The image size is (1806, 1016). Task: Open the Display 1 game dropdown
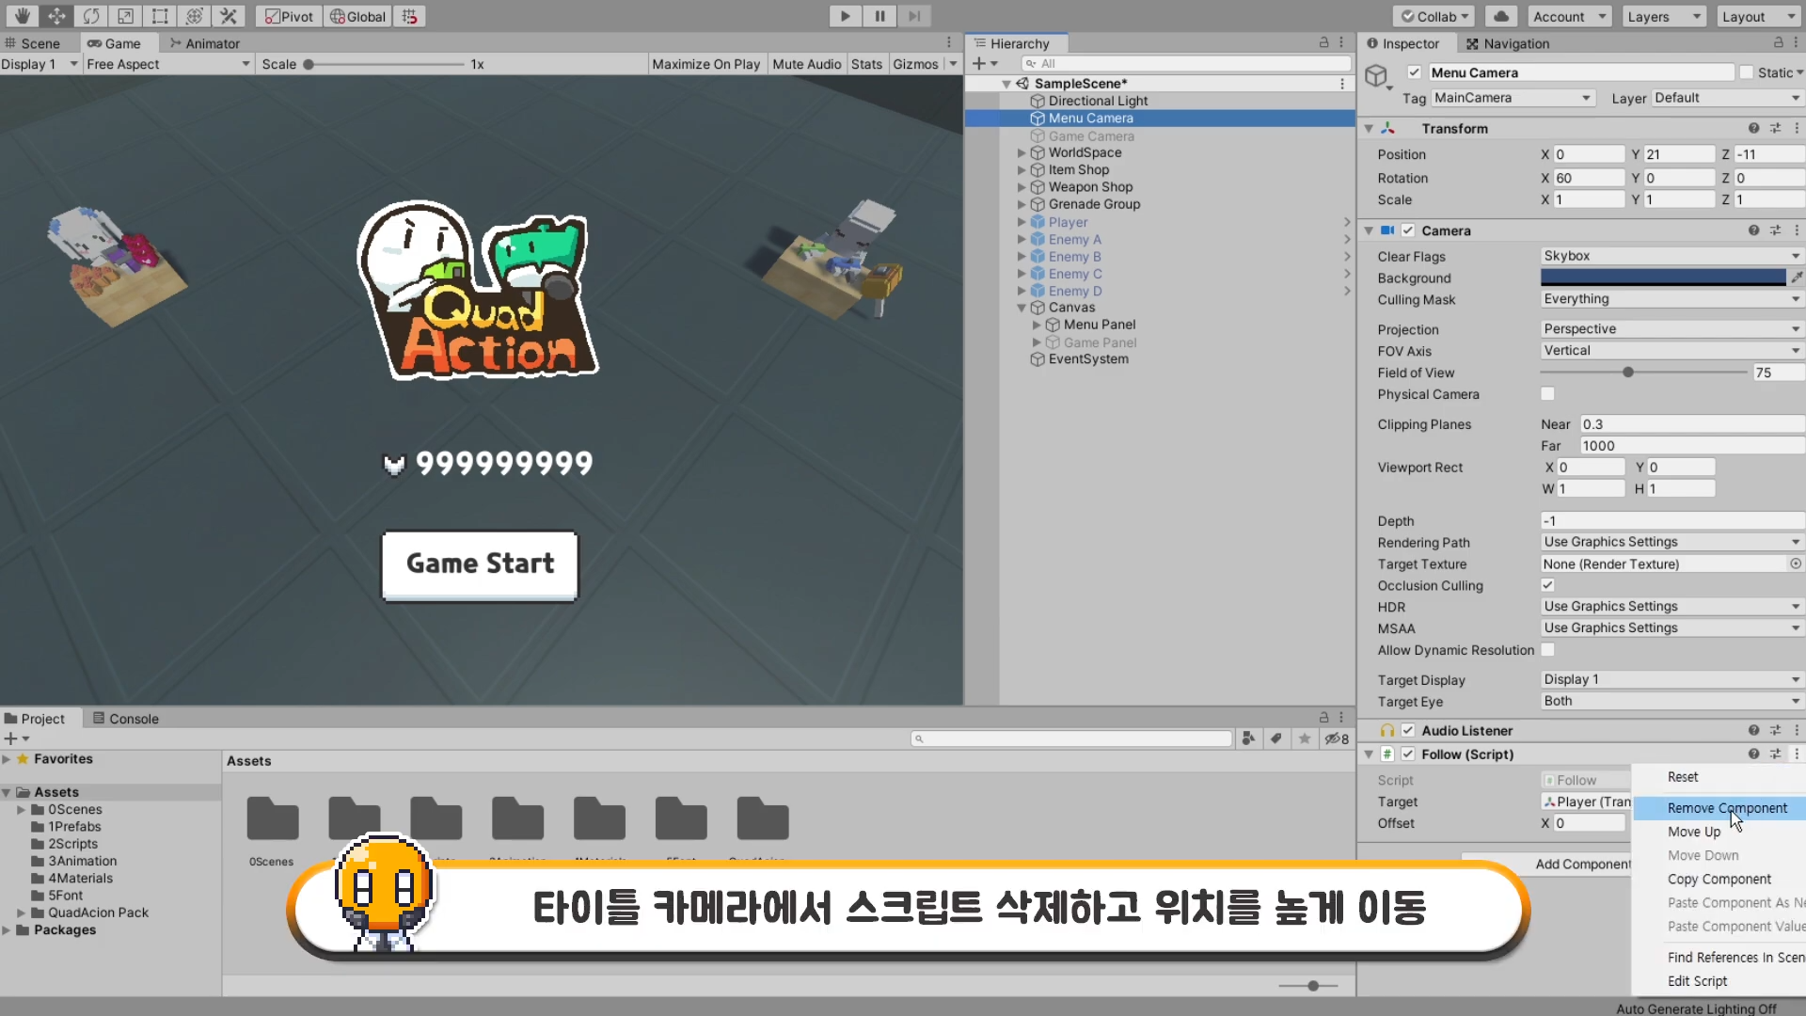pyautogui.click(x=40, y=64)
